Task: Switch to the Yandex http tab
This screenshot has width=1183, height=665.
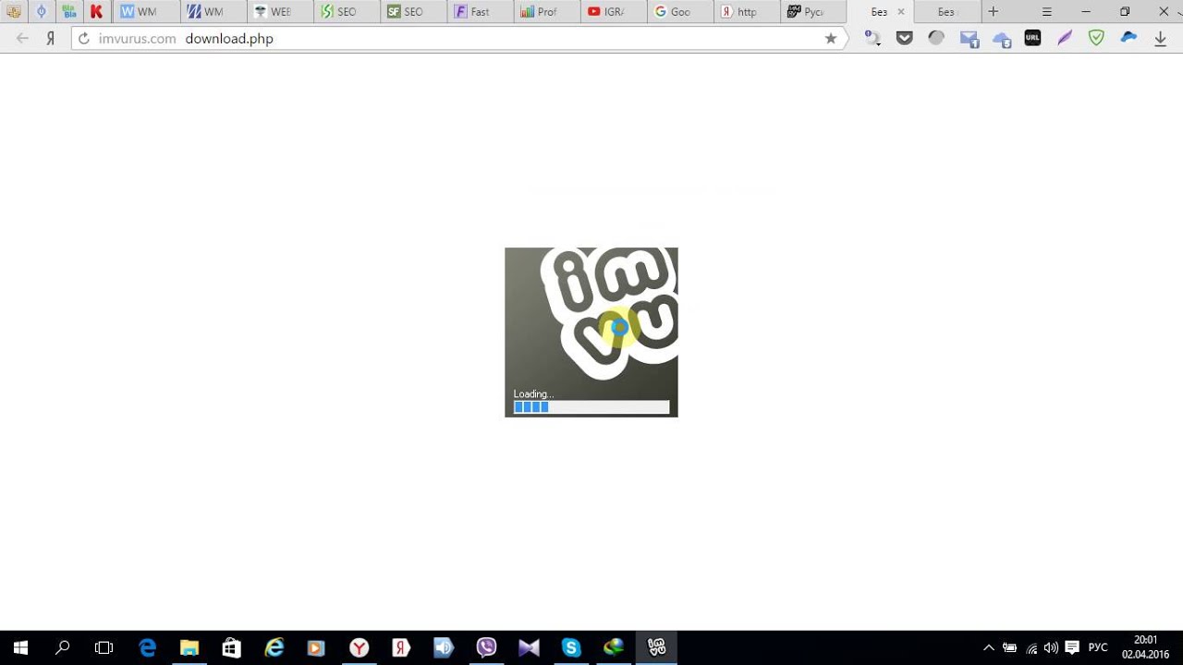Action: 747,12
